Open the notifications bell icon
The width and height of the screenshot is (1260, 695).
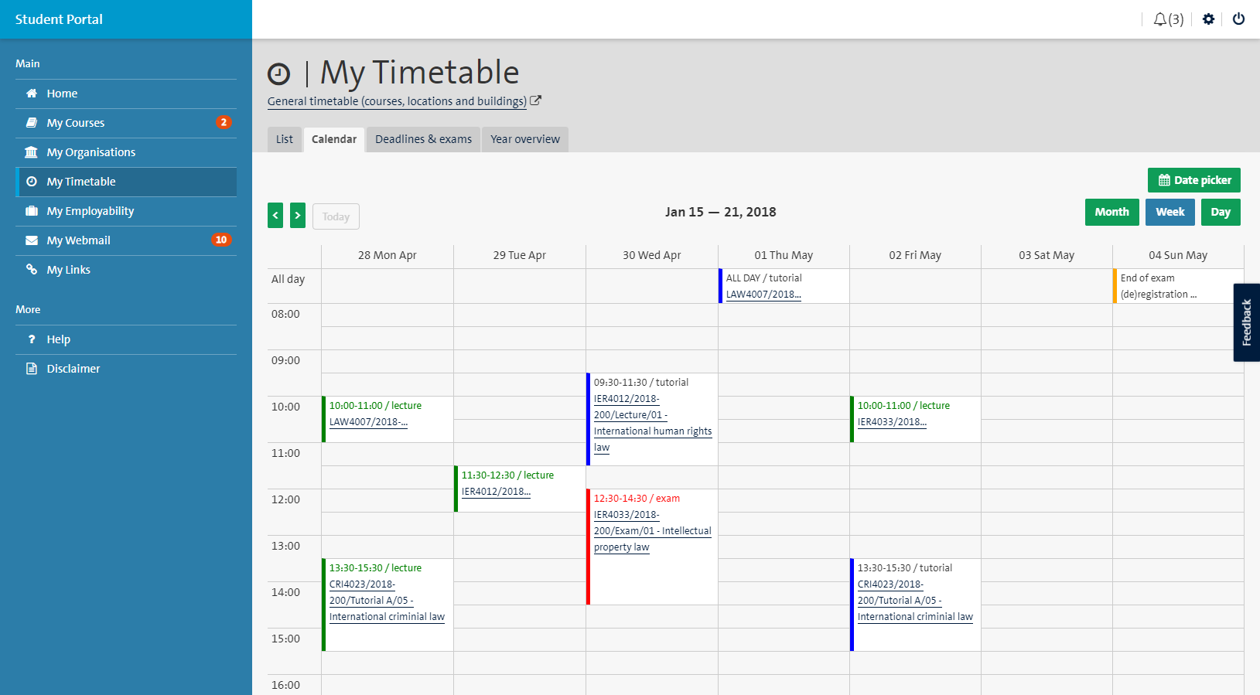coord(1160,19)
